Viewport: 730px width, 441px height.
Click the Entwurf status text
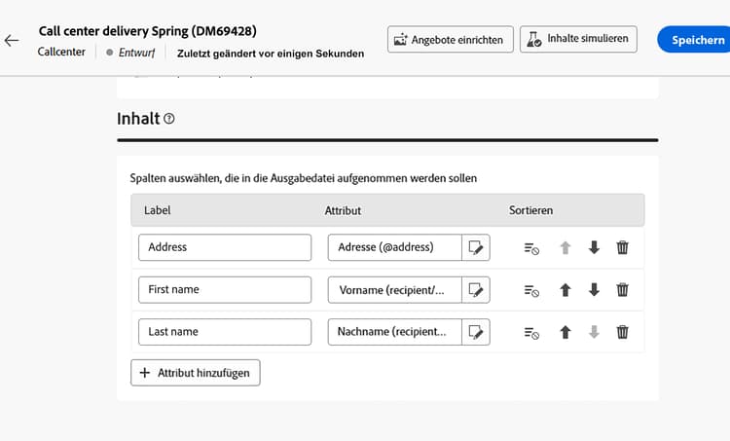click(x=136, y=53)
